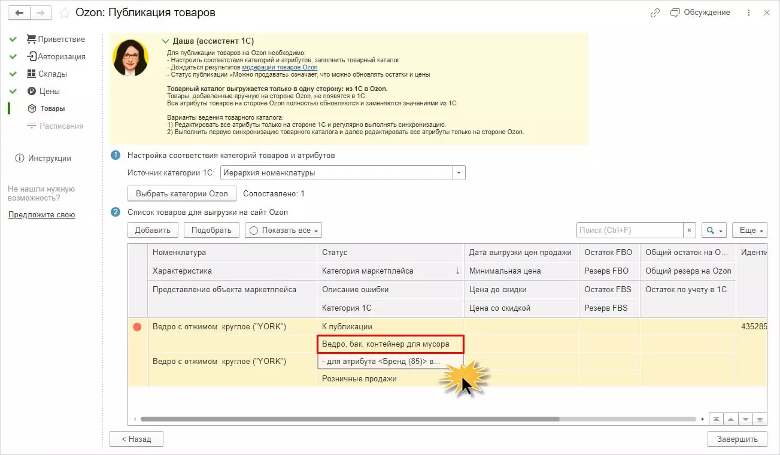Viewport: 780px width, 455px height.
Task: Expand the Показать все filter dropdown
Action: (283, 230)
